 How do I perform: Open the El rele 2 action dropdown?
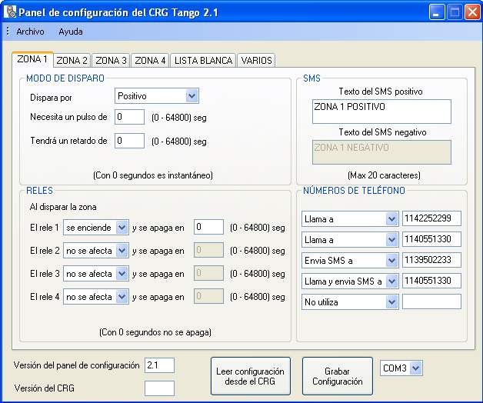click(x=96, y=251)
